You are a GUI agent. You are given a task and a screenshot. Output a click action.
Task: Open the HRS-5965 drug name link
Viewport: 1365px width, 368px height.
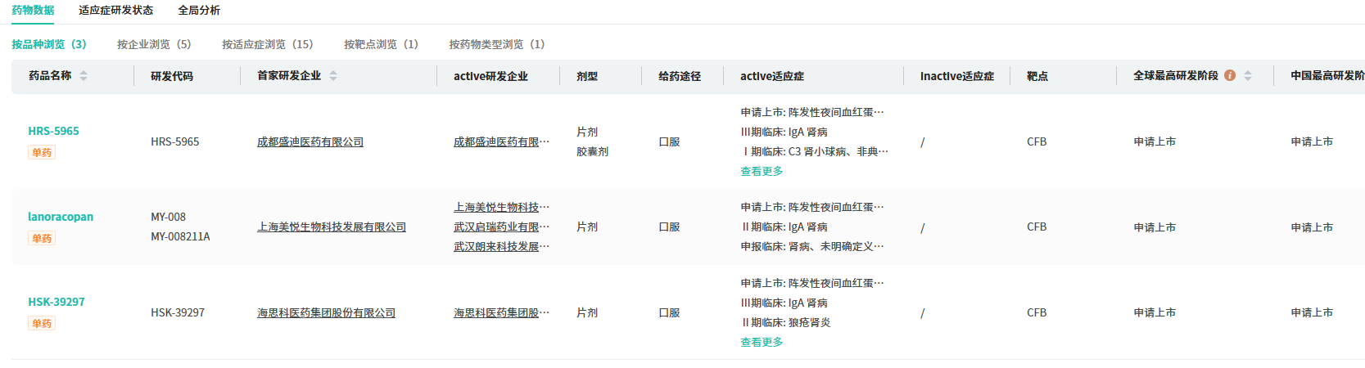click(x=53, y=132)
